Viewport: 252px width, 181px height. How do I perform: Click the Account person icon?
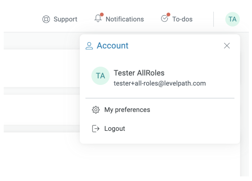pyautogui.click(x=89, y=45)
